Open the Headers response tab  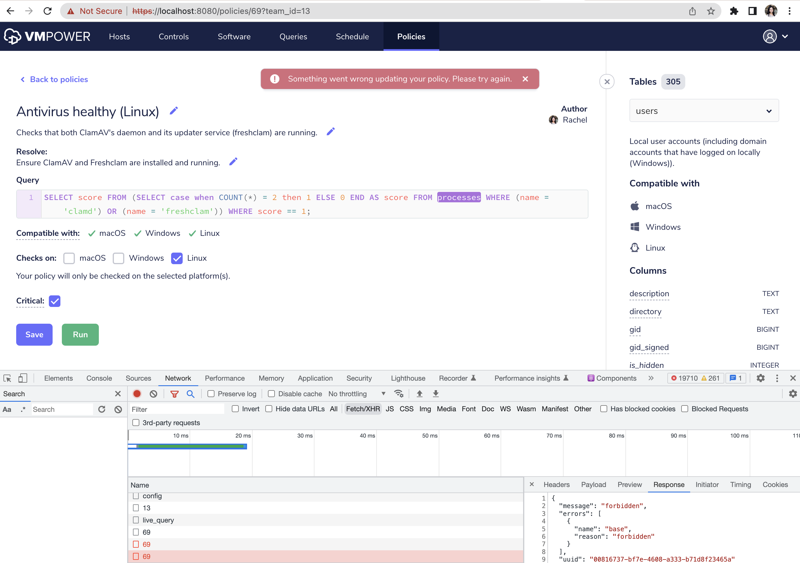click(x=556, y=485)
